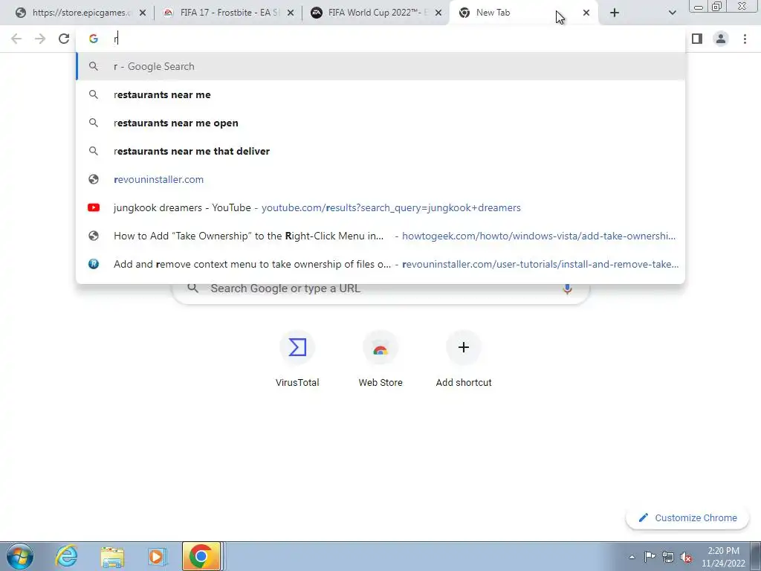This screenshot has height=571, width=761.
Task: Open the Web Store shortcut
Action: coord(380,358)
